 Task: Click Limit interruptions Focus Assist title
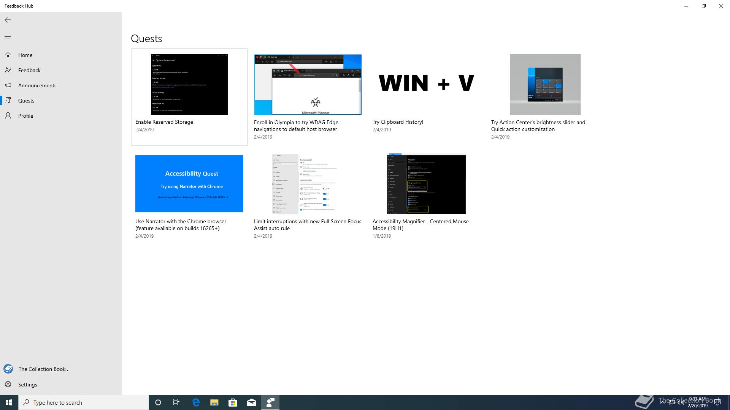coord(308,225)
